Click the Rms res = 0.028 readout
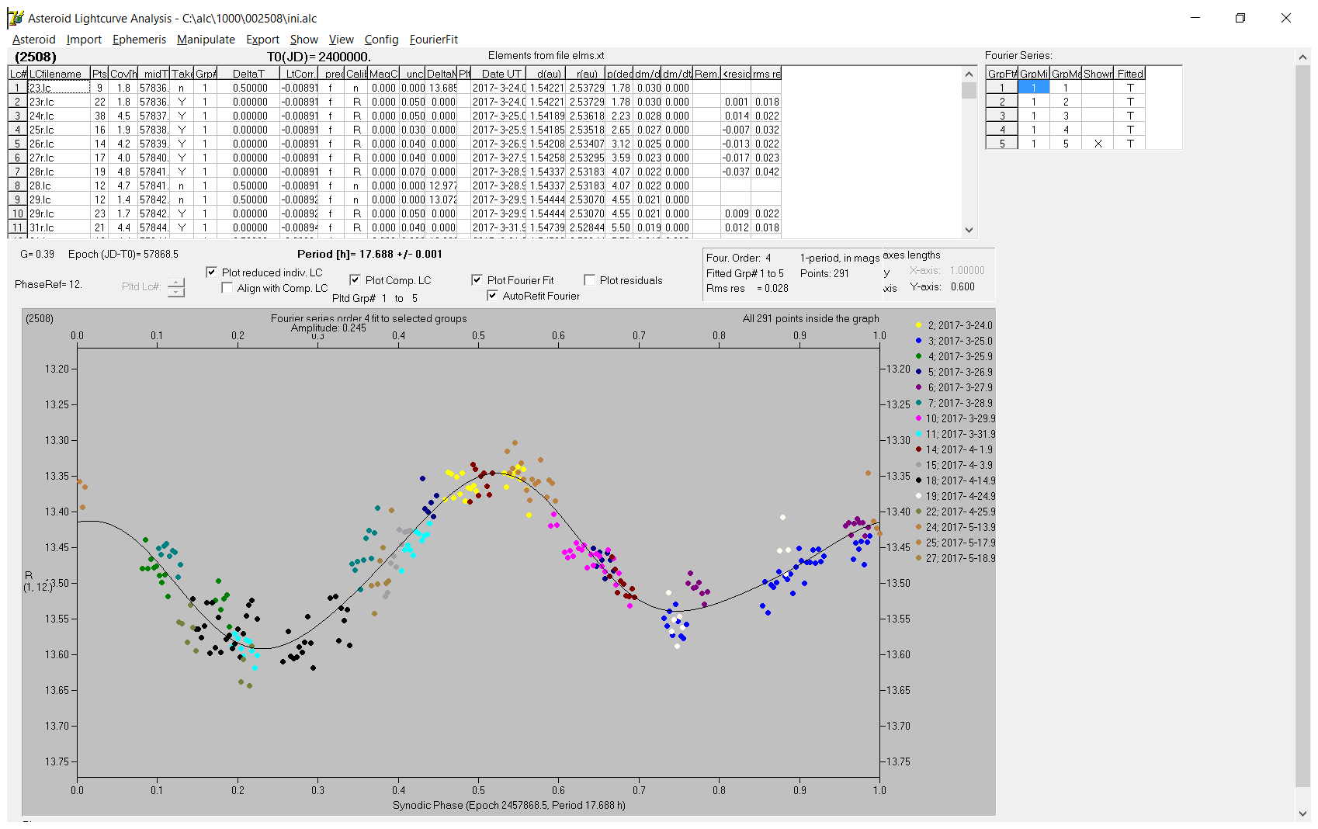This screenshot has width=1318, height=829. pos(747,288)
